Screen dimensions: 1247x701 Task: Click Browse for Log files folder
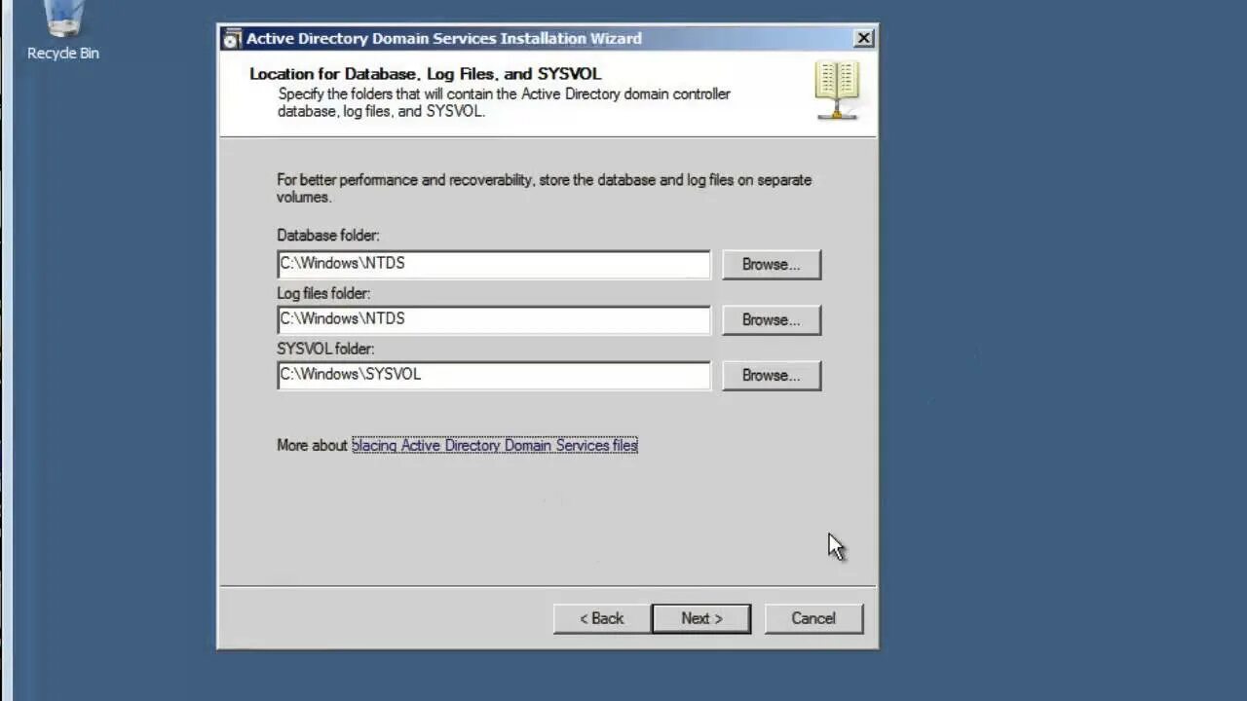pos(771,319)
